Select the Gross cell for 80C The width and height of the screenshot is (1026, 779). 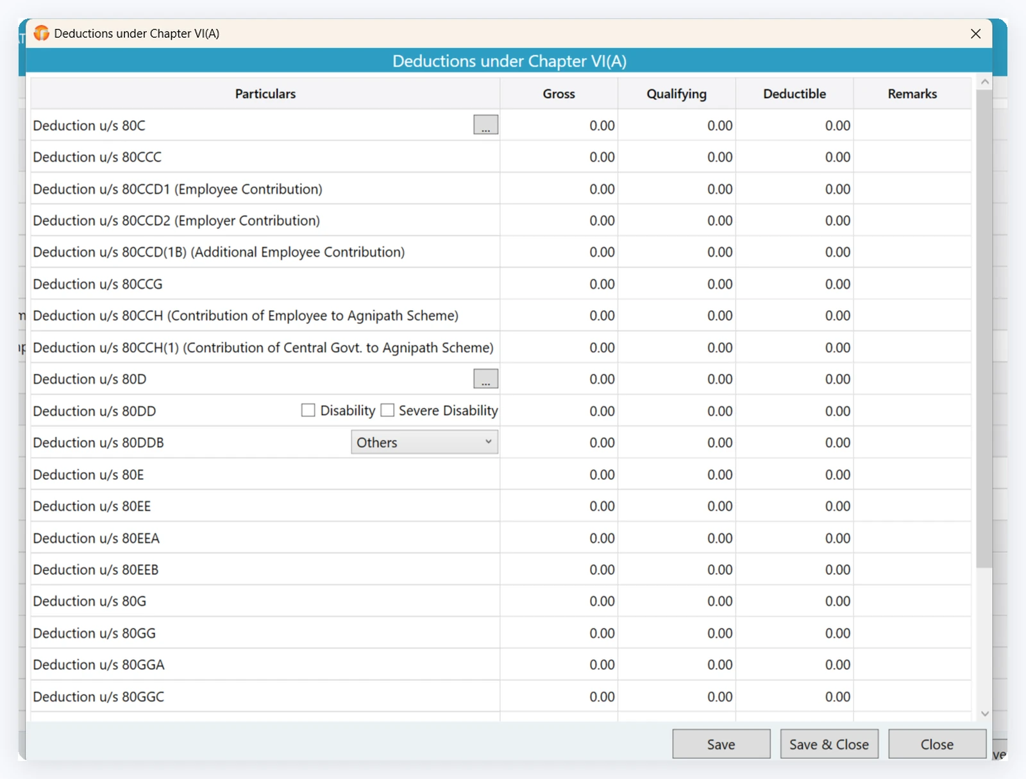tap(559, 125)
